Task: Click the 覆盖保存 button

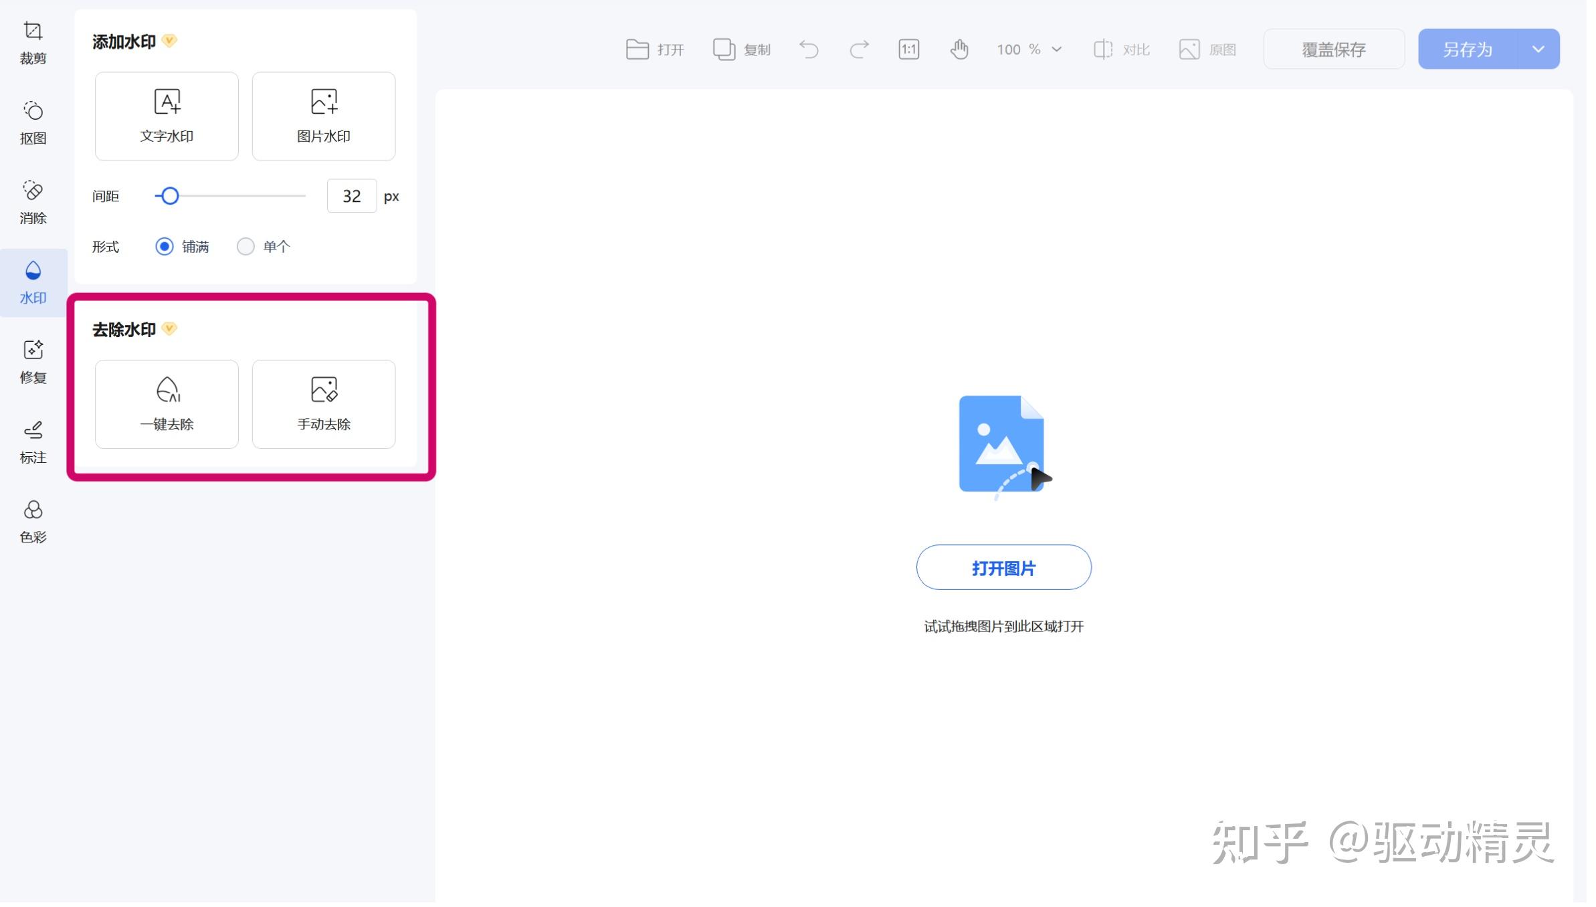Action: 1333,49
